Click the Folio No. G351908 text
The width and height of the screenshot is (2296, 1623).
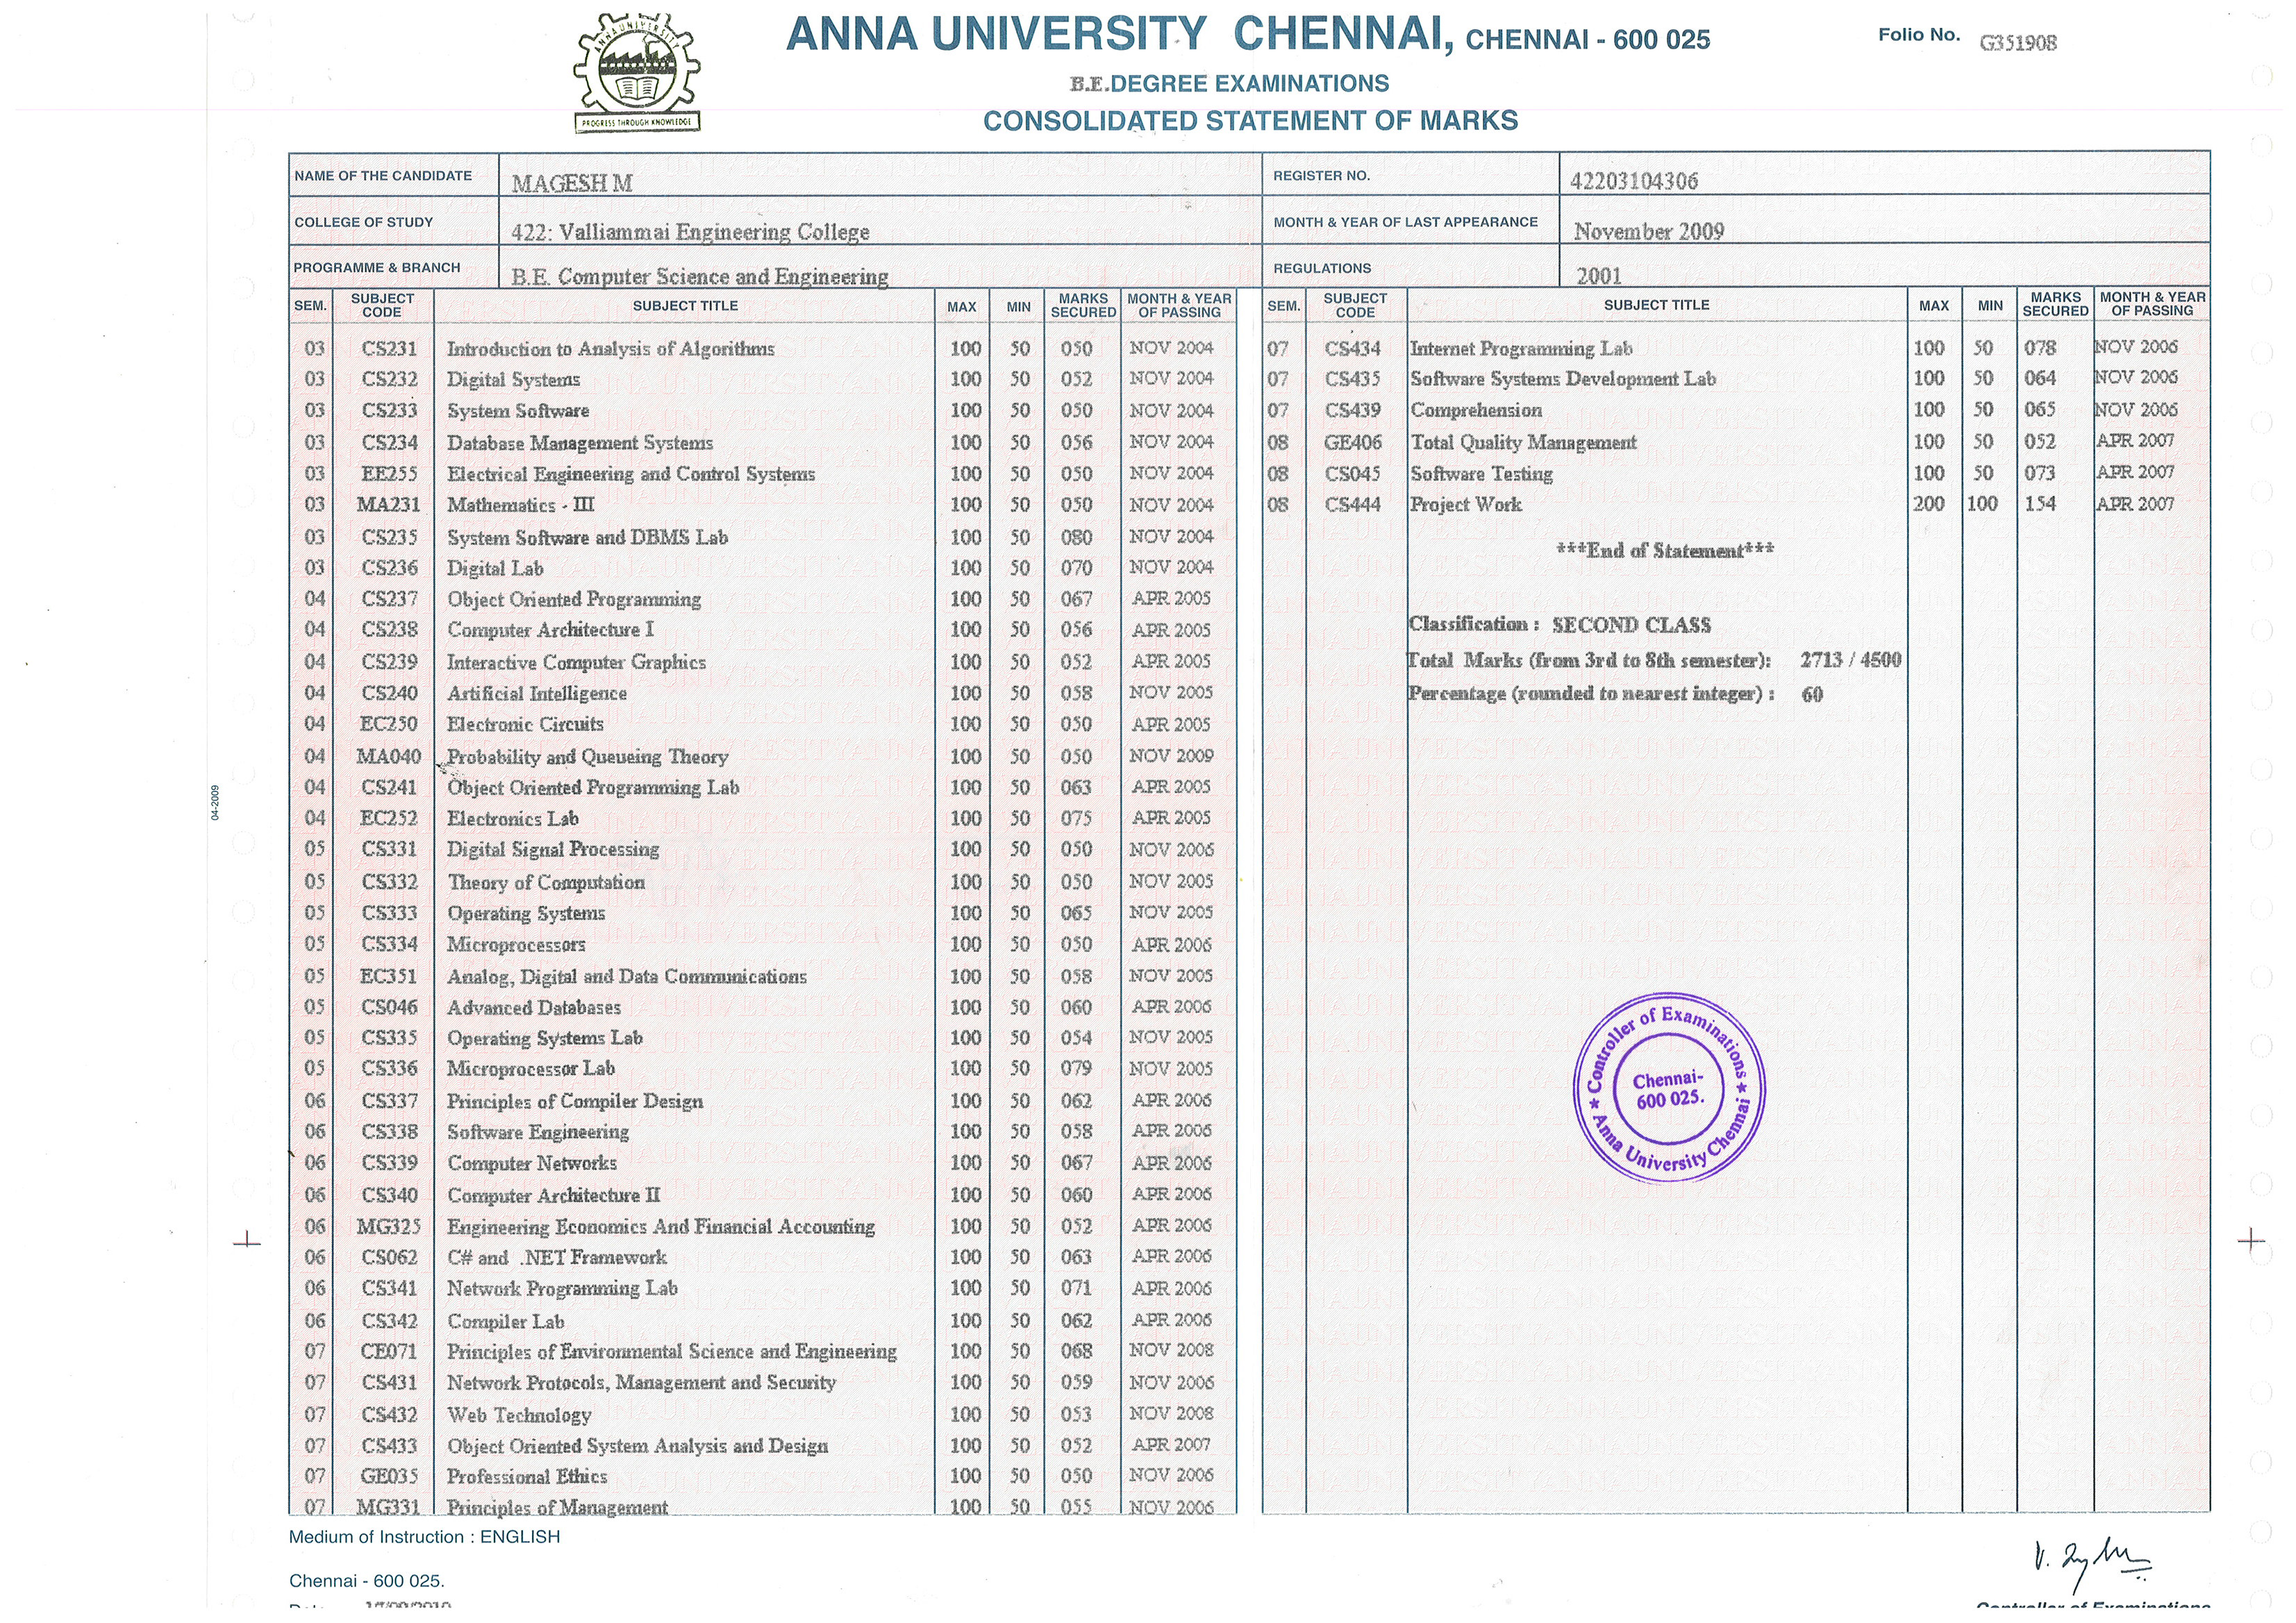(2018, 42)
